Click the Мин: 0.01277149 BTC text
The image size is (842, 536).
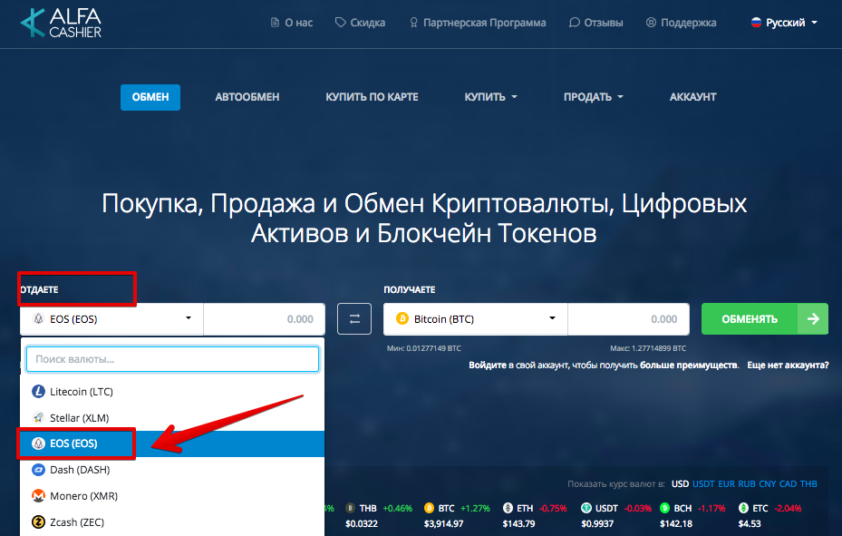[423, 348]
